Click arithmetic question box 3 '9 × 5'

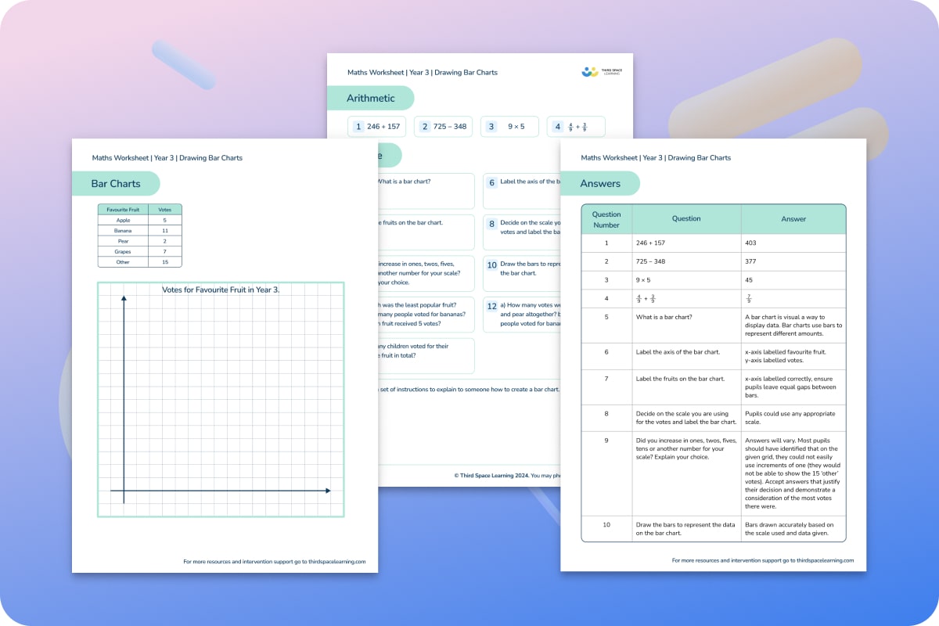click(x=509, y=126)
